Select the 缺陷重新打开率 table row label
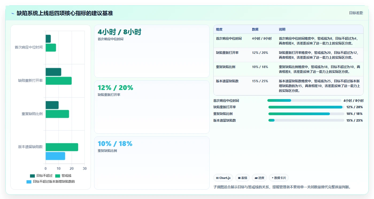This screenshot has width=374, height=199. (227, 53)
